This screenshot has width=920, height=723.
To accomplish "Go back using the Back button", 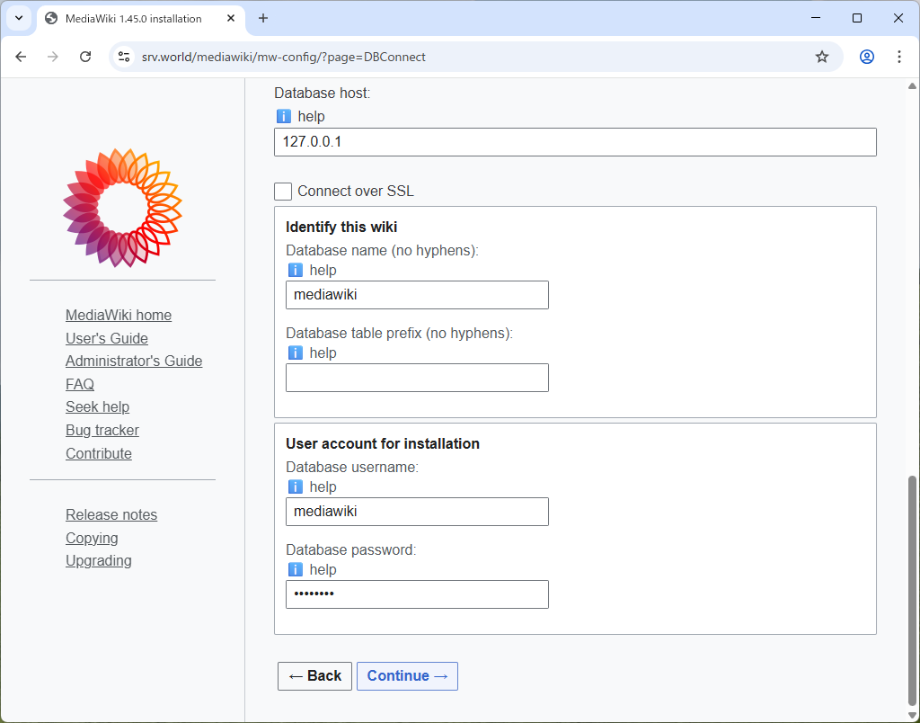I will point(314,675).
